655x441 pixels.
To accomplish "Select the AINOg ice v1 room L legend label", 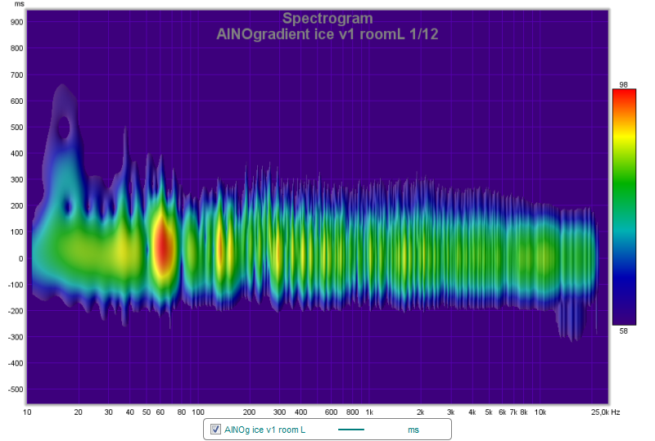I will [264, 430].
